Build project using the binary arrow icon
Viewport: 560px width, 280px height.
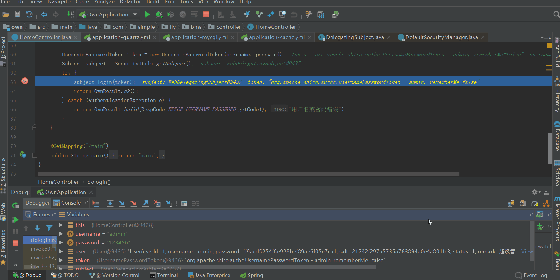click(71, 14)
